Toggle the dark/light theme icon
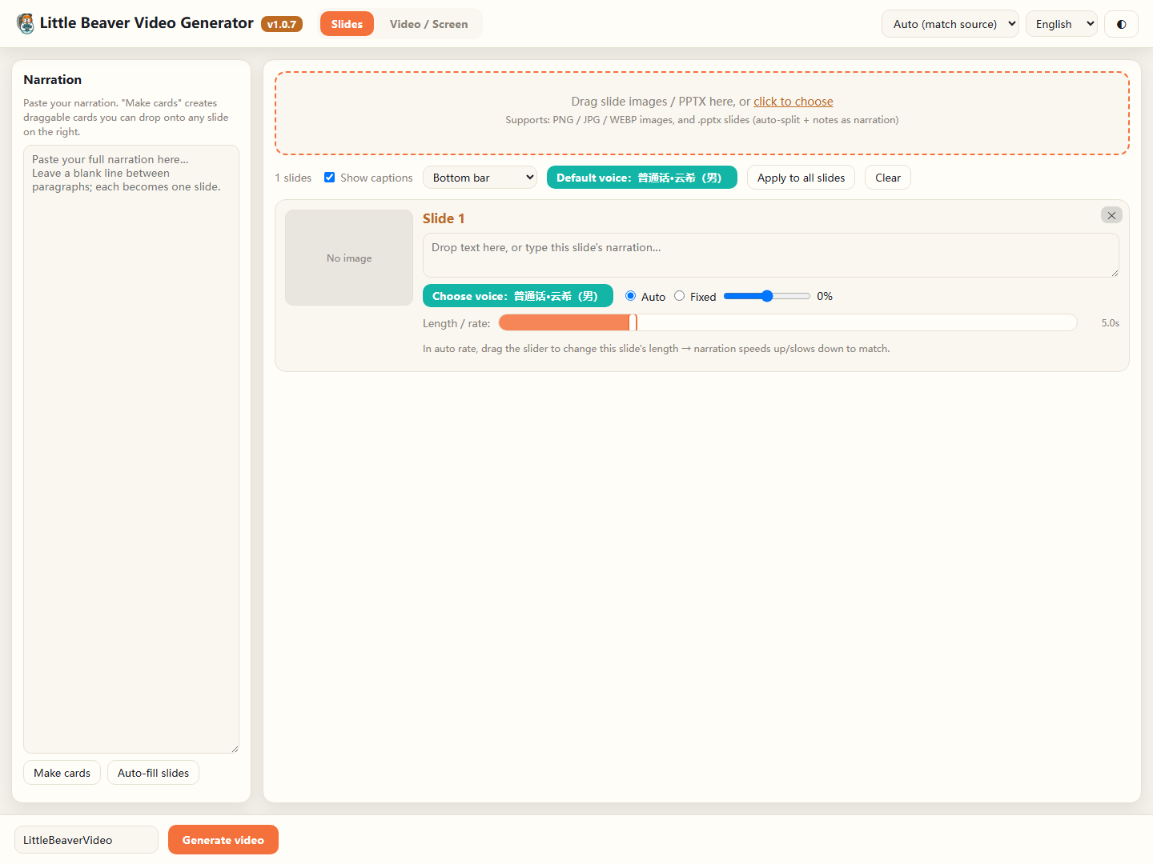 (1121, 24)
